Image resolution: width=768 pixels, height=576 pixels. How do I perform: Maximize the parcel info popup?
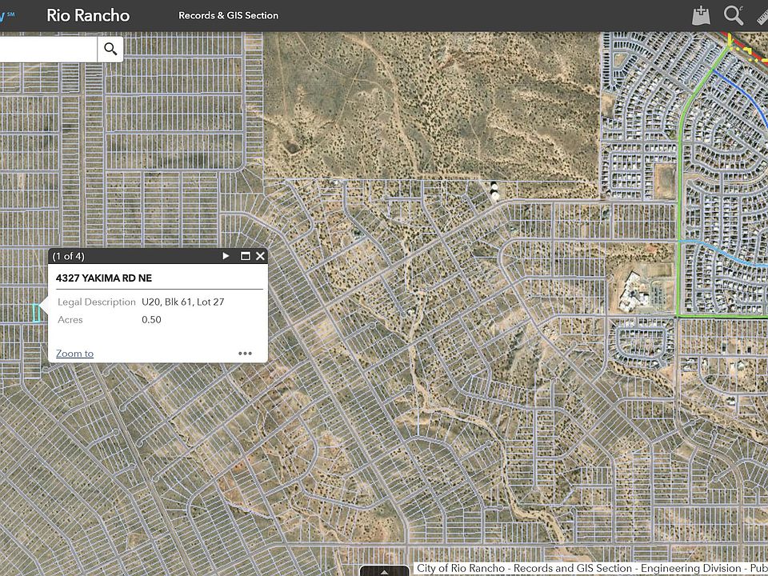point(246,256)
